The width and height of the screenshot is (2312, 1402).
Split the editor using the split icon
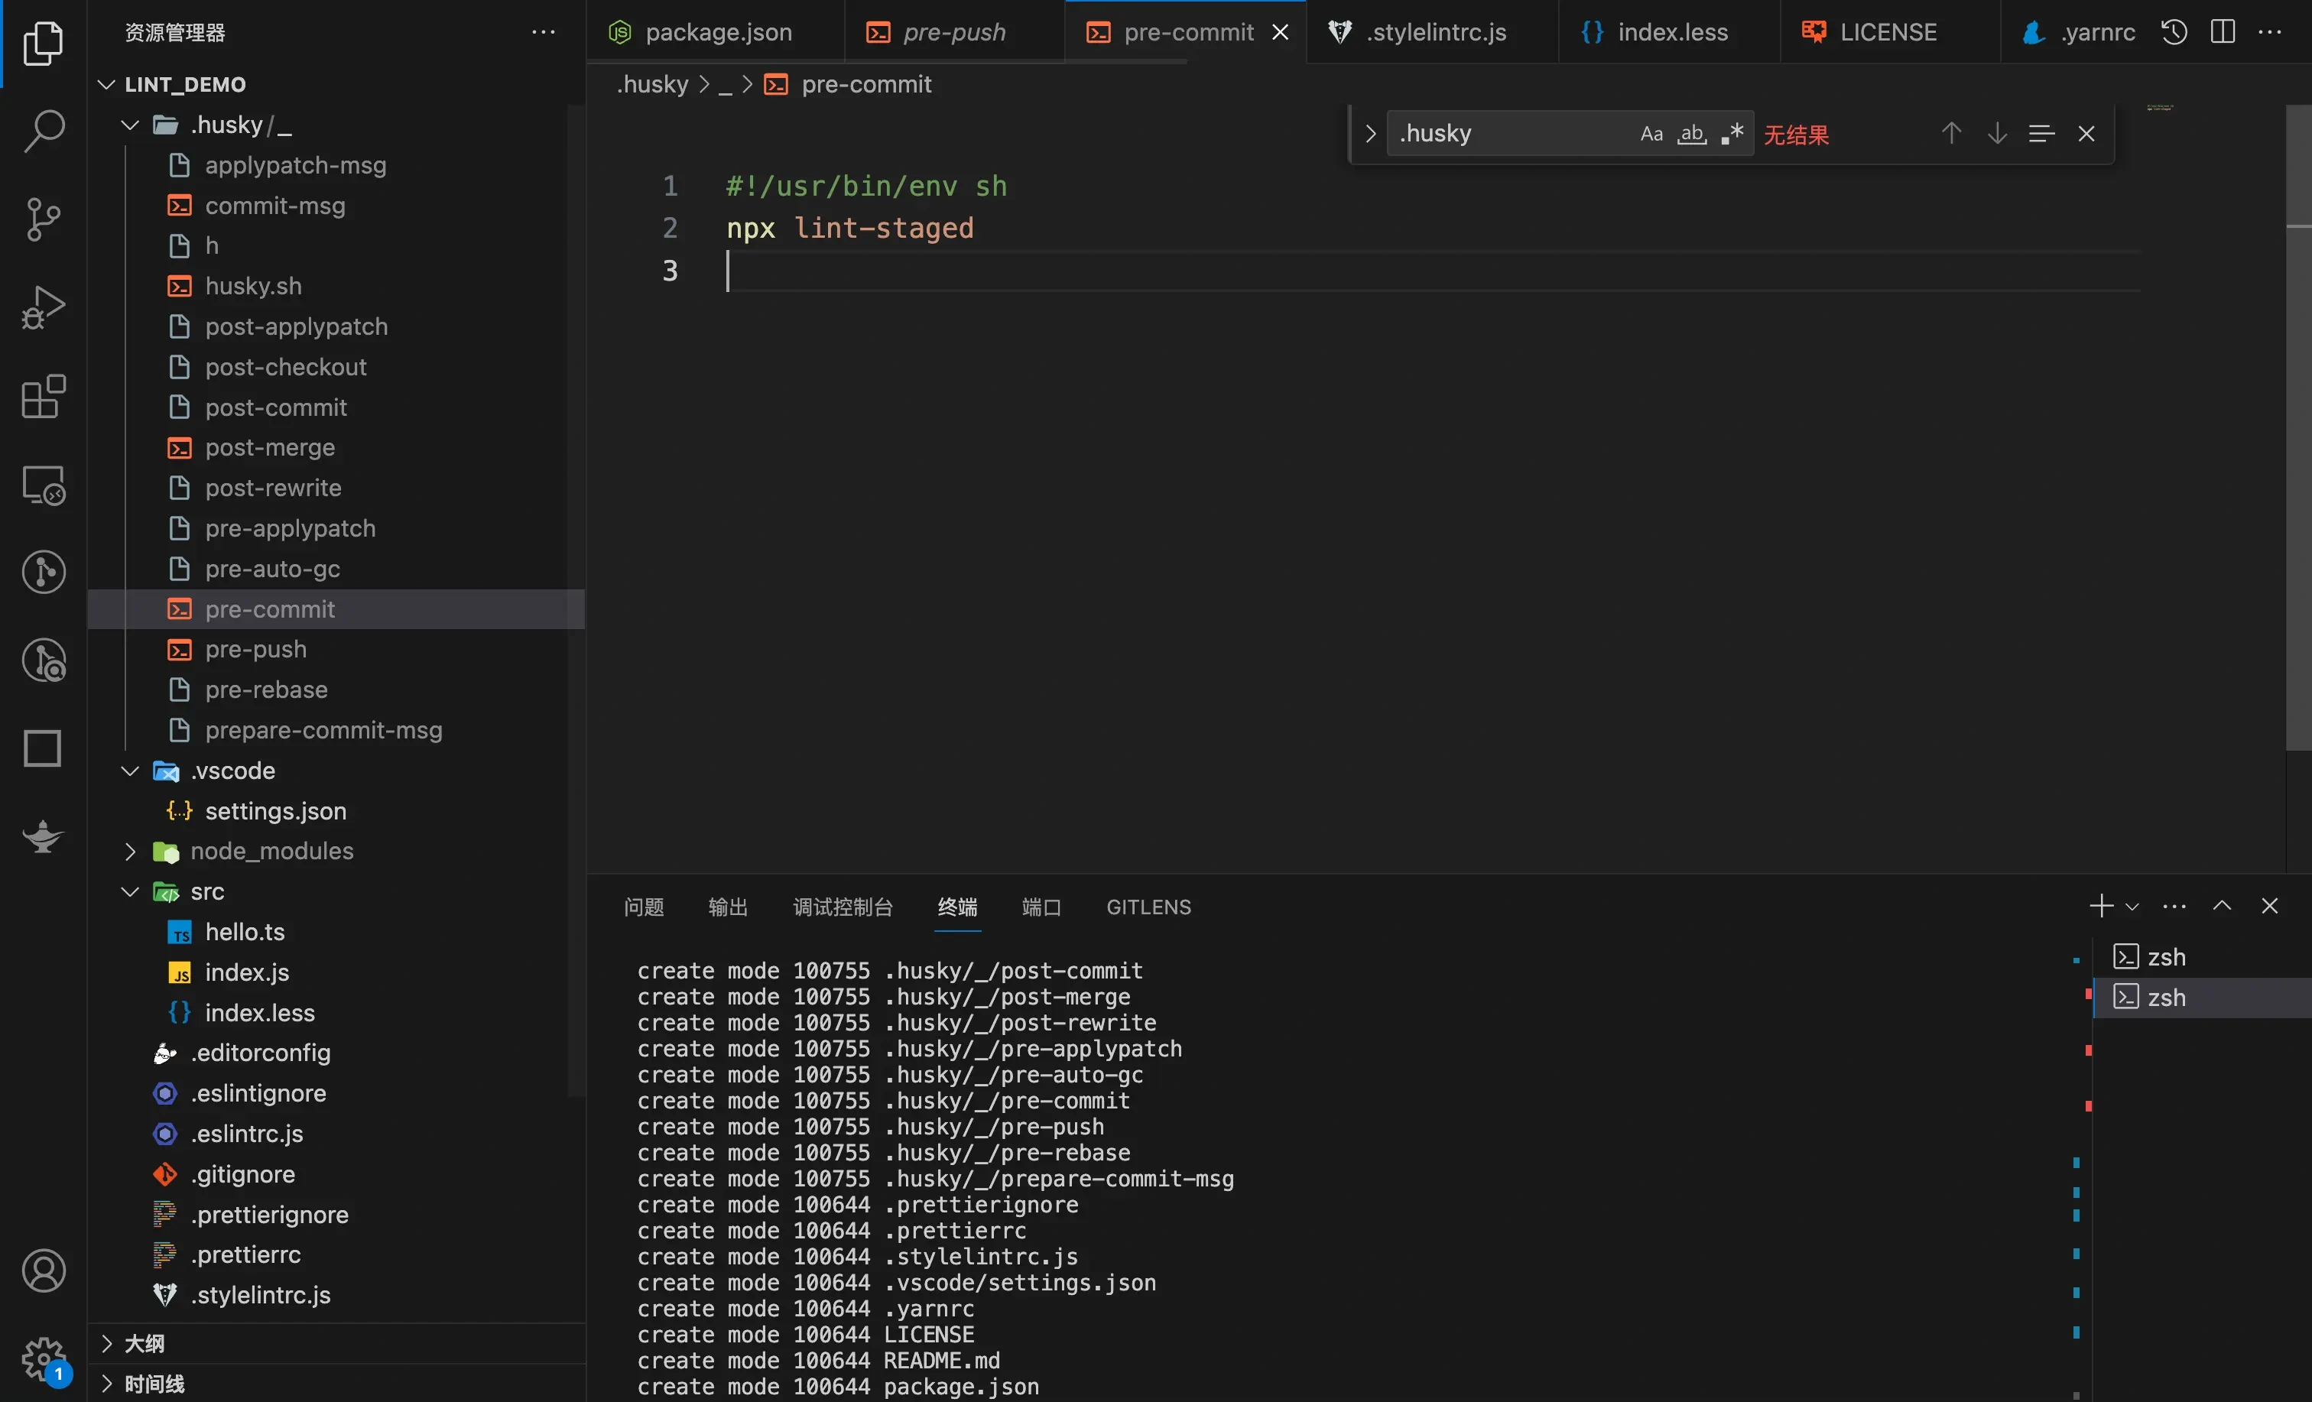(2223, 31)
